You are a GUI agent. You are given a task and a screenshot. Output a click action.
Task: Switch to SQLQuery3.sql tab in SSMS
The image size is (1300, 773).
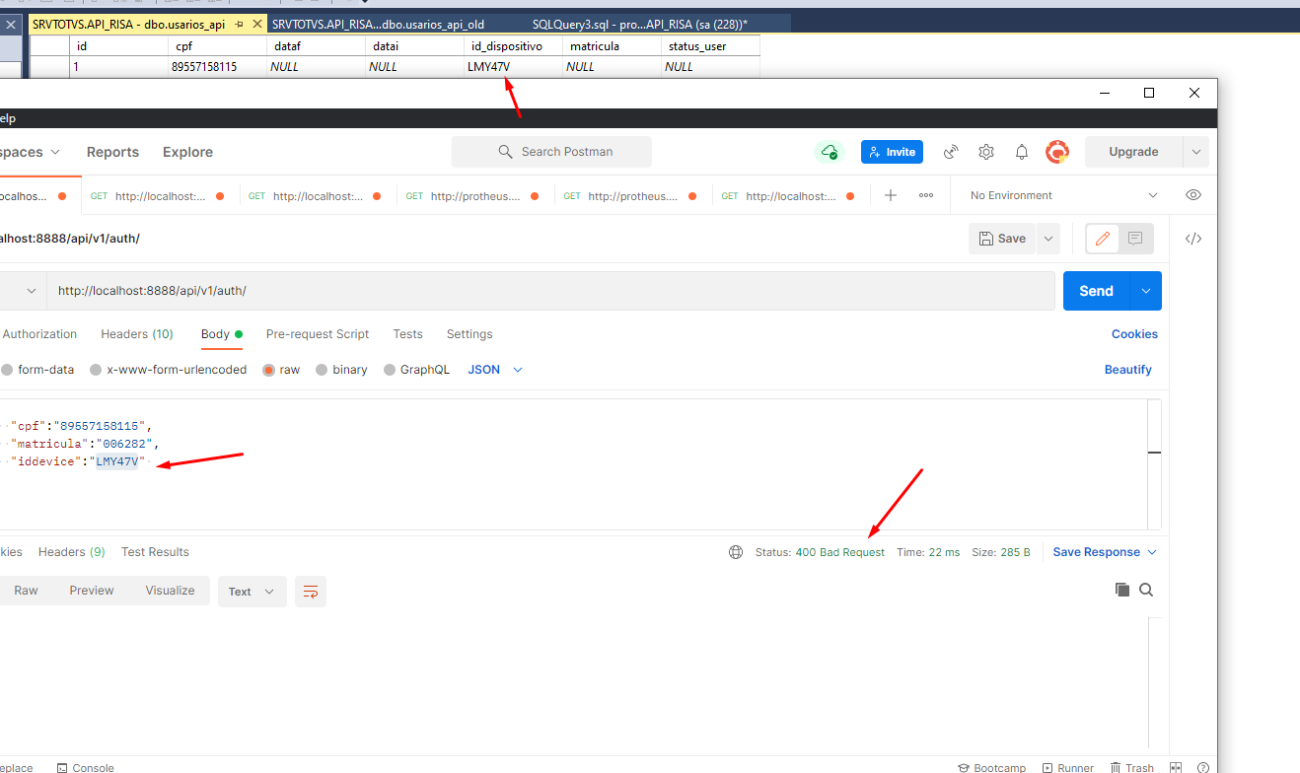pyautogui.click(x=640, y=24)
